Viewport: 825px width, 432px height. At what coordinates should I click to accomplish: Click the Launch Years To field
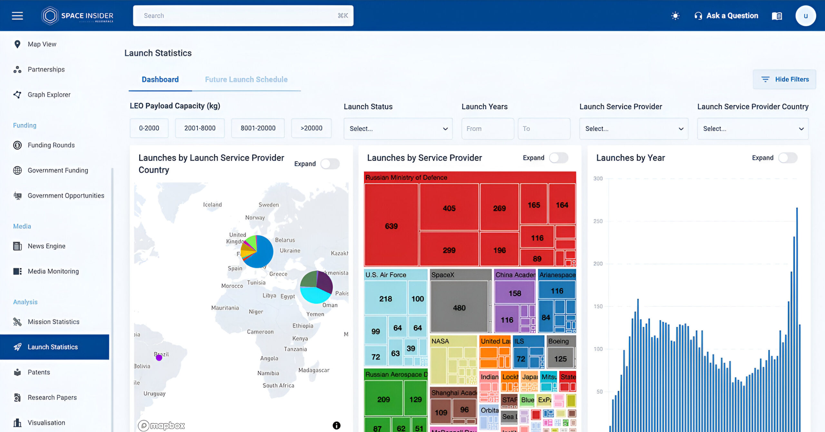(544, 129)
